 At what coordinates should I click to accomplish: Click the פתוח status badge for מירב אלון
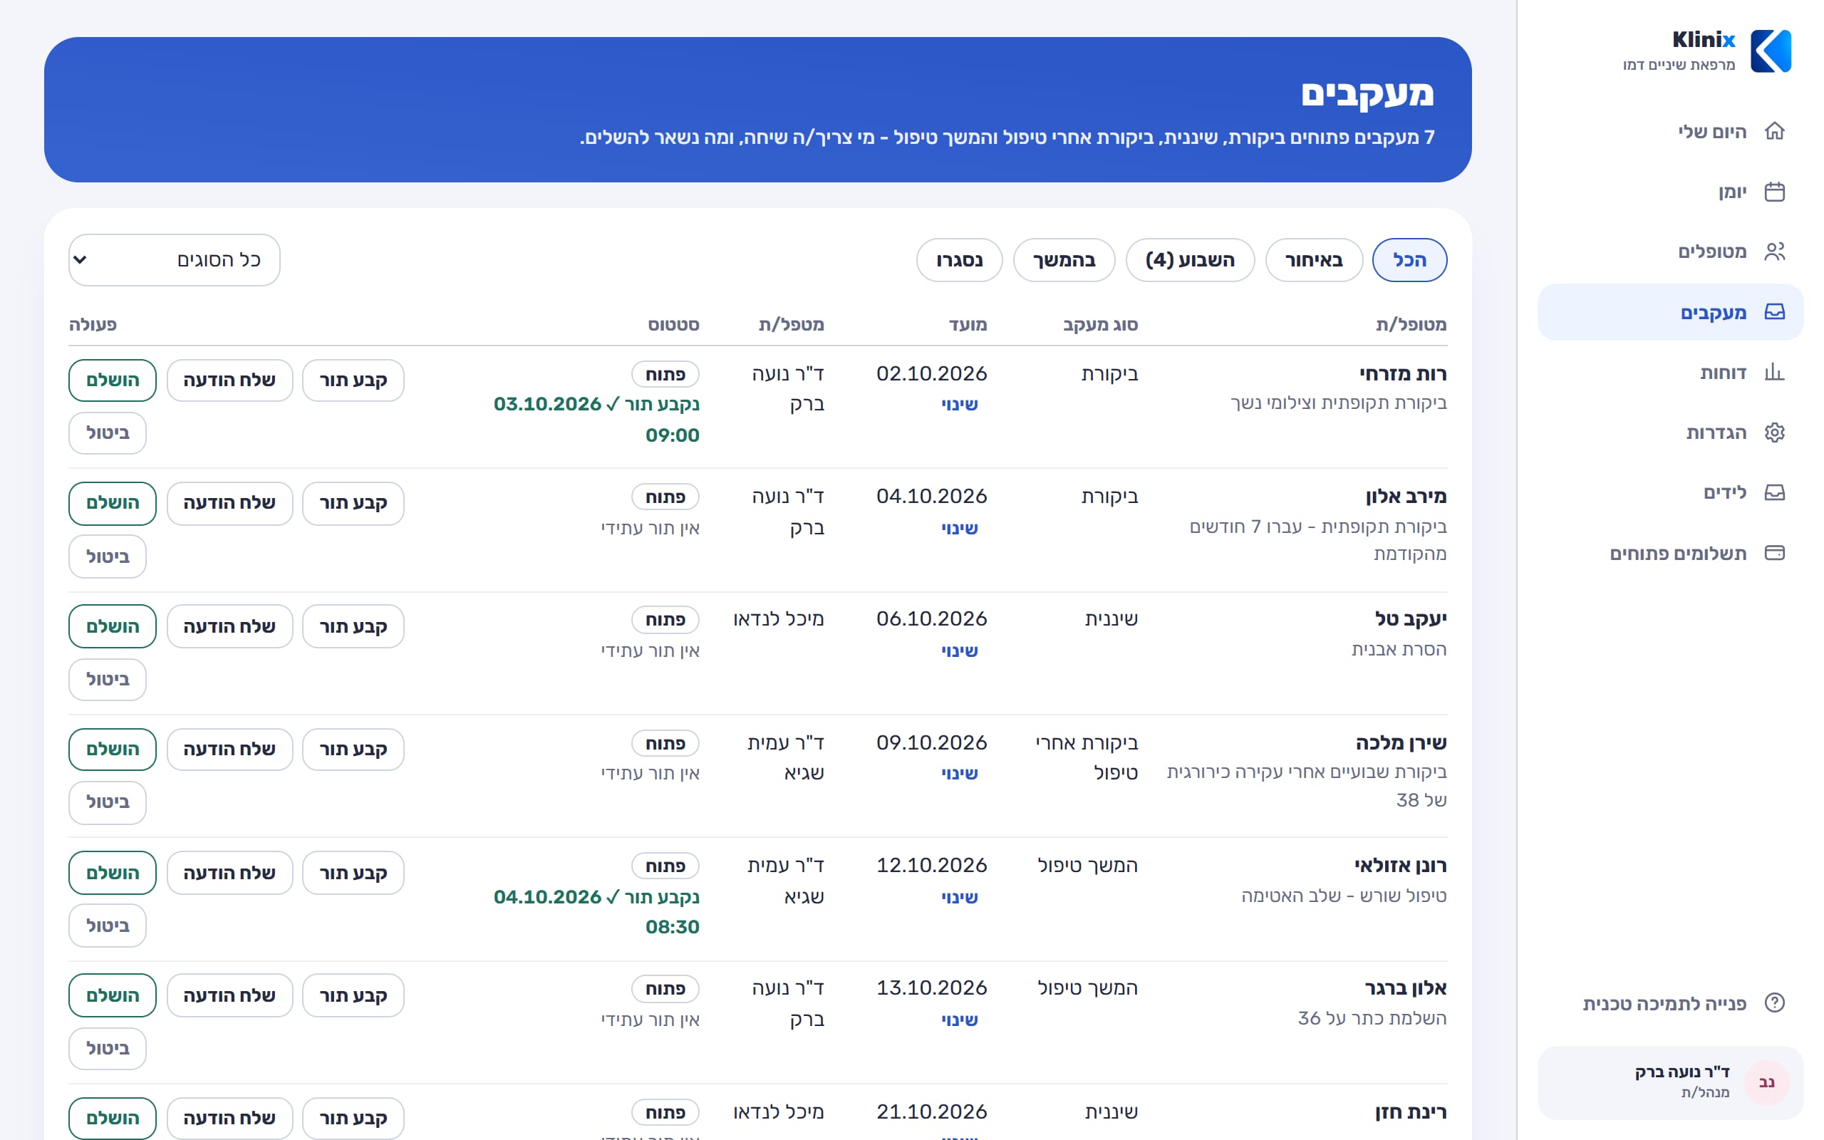tap(665, 497)
